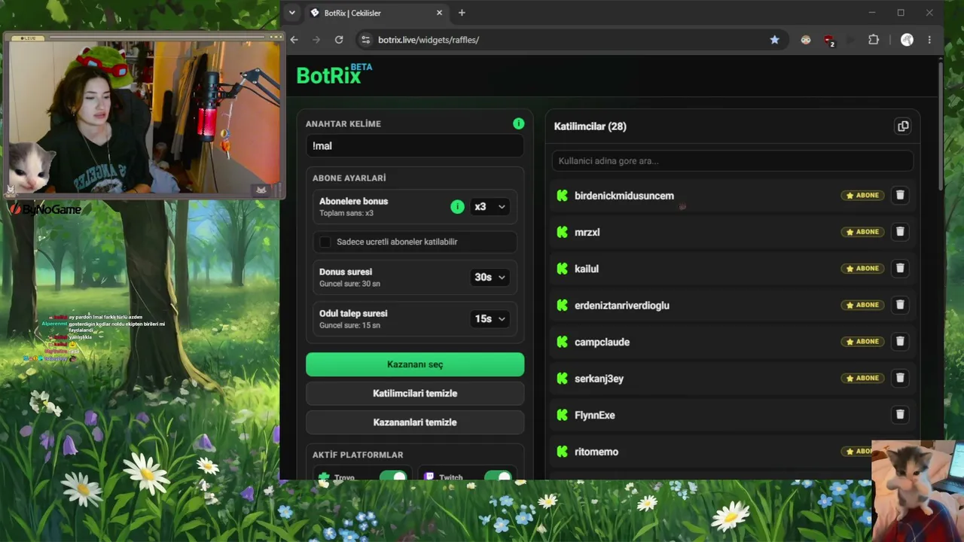Focus the !mal keyword input field

(x=415, y=146)
